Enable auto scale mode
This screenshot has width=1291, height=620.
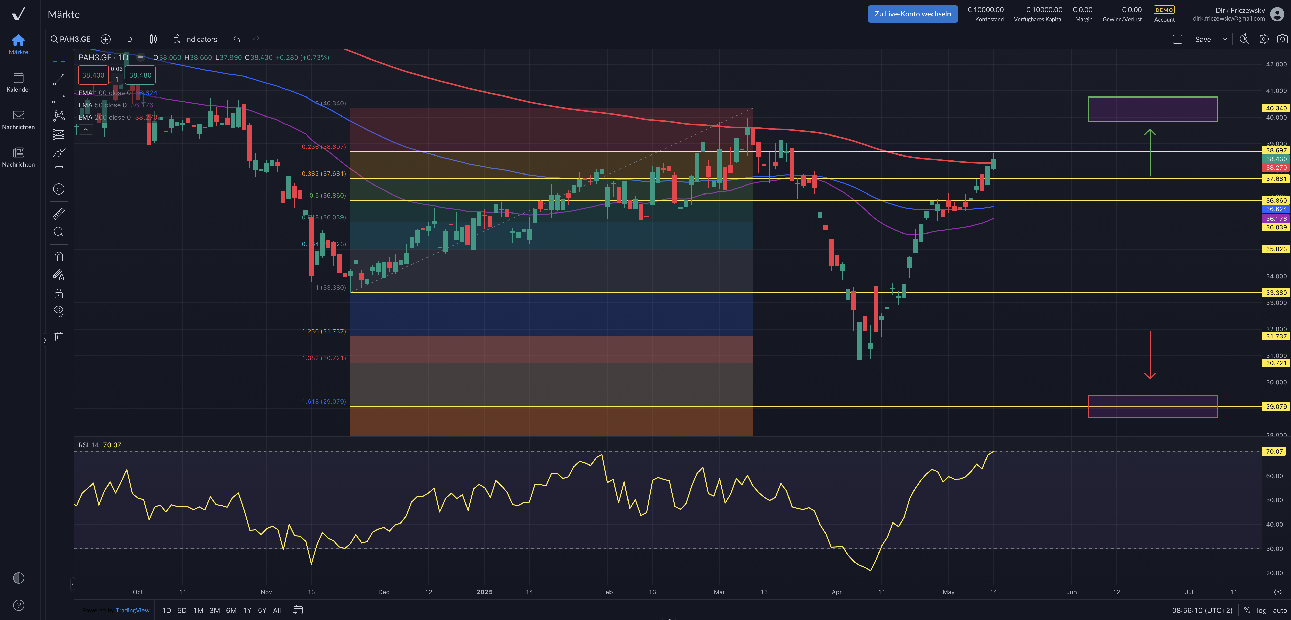(1280, 610)
